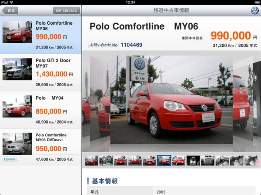Viewport: 261px width, 195px height.
Task: Tap 31,200 Km / 2005 年式 in detail header
Action: 235,45
